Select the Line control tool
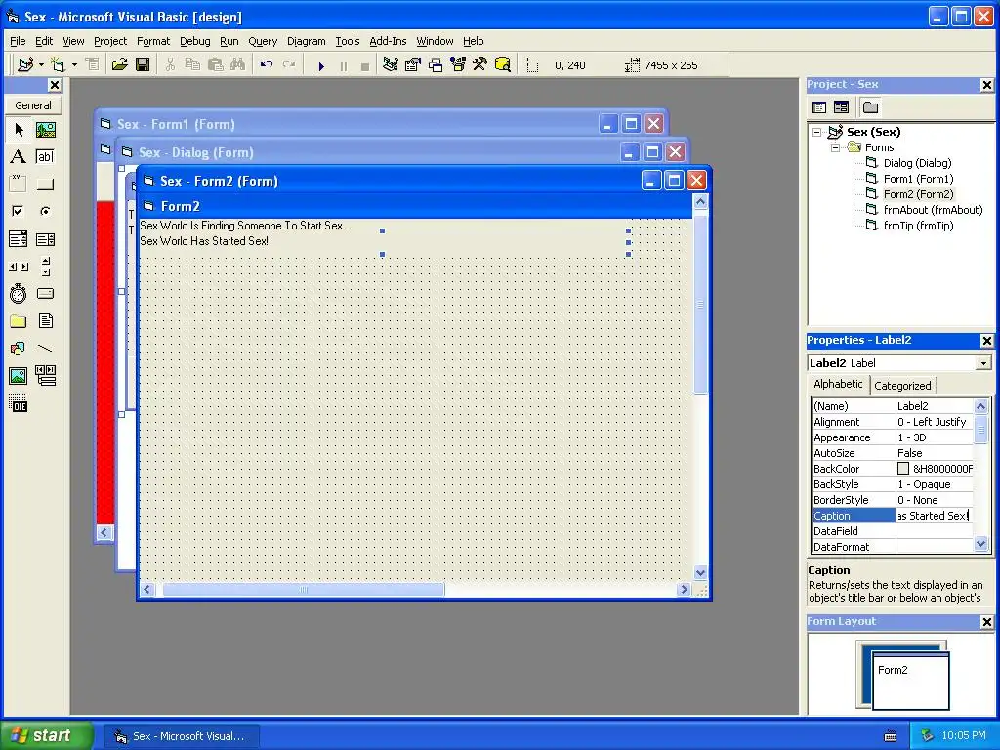 tap(45, 349)
